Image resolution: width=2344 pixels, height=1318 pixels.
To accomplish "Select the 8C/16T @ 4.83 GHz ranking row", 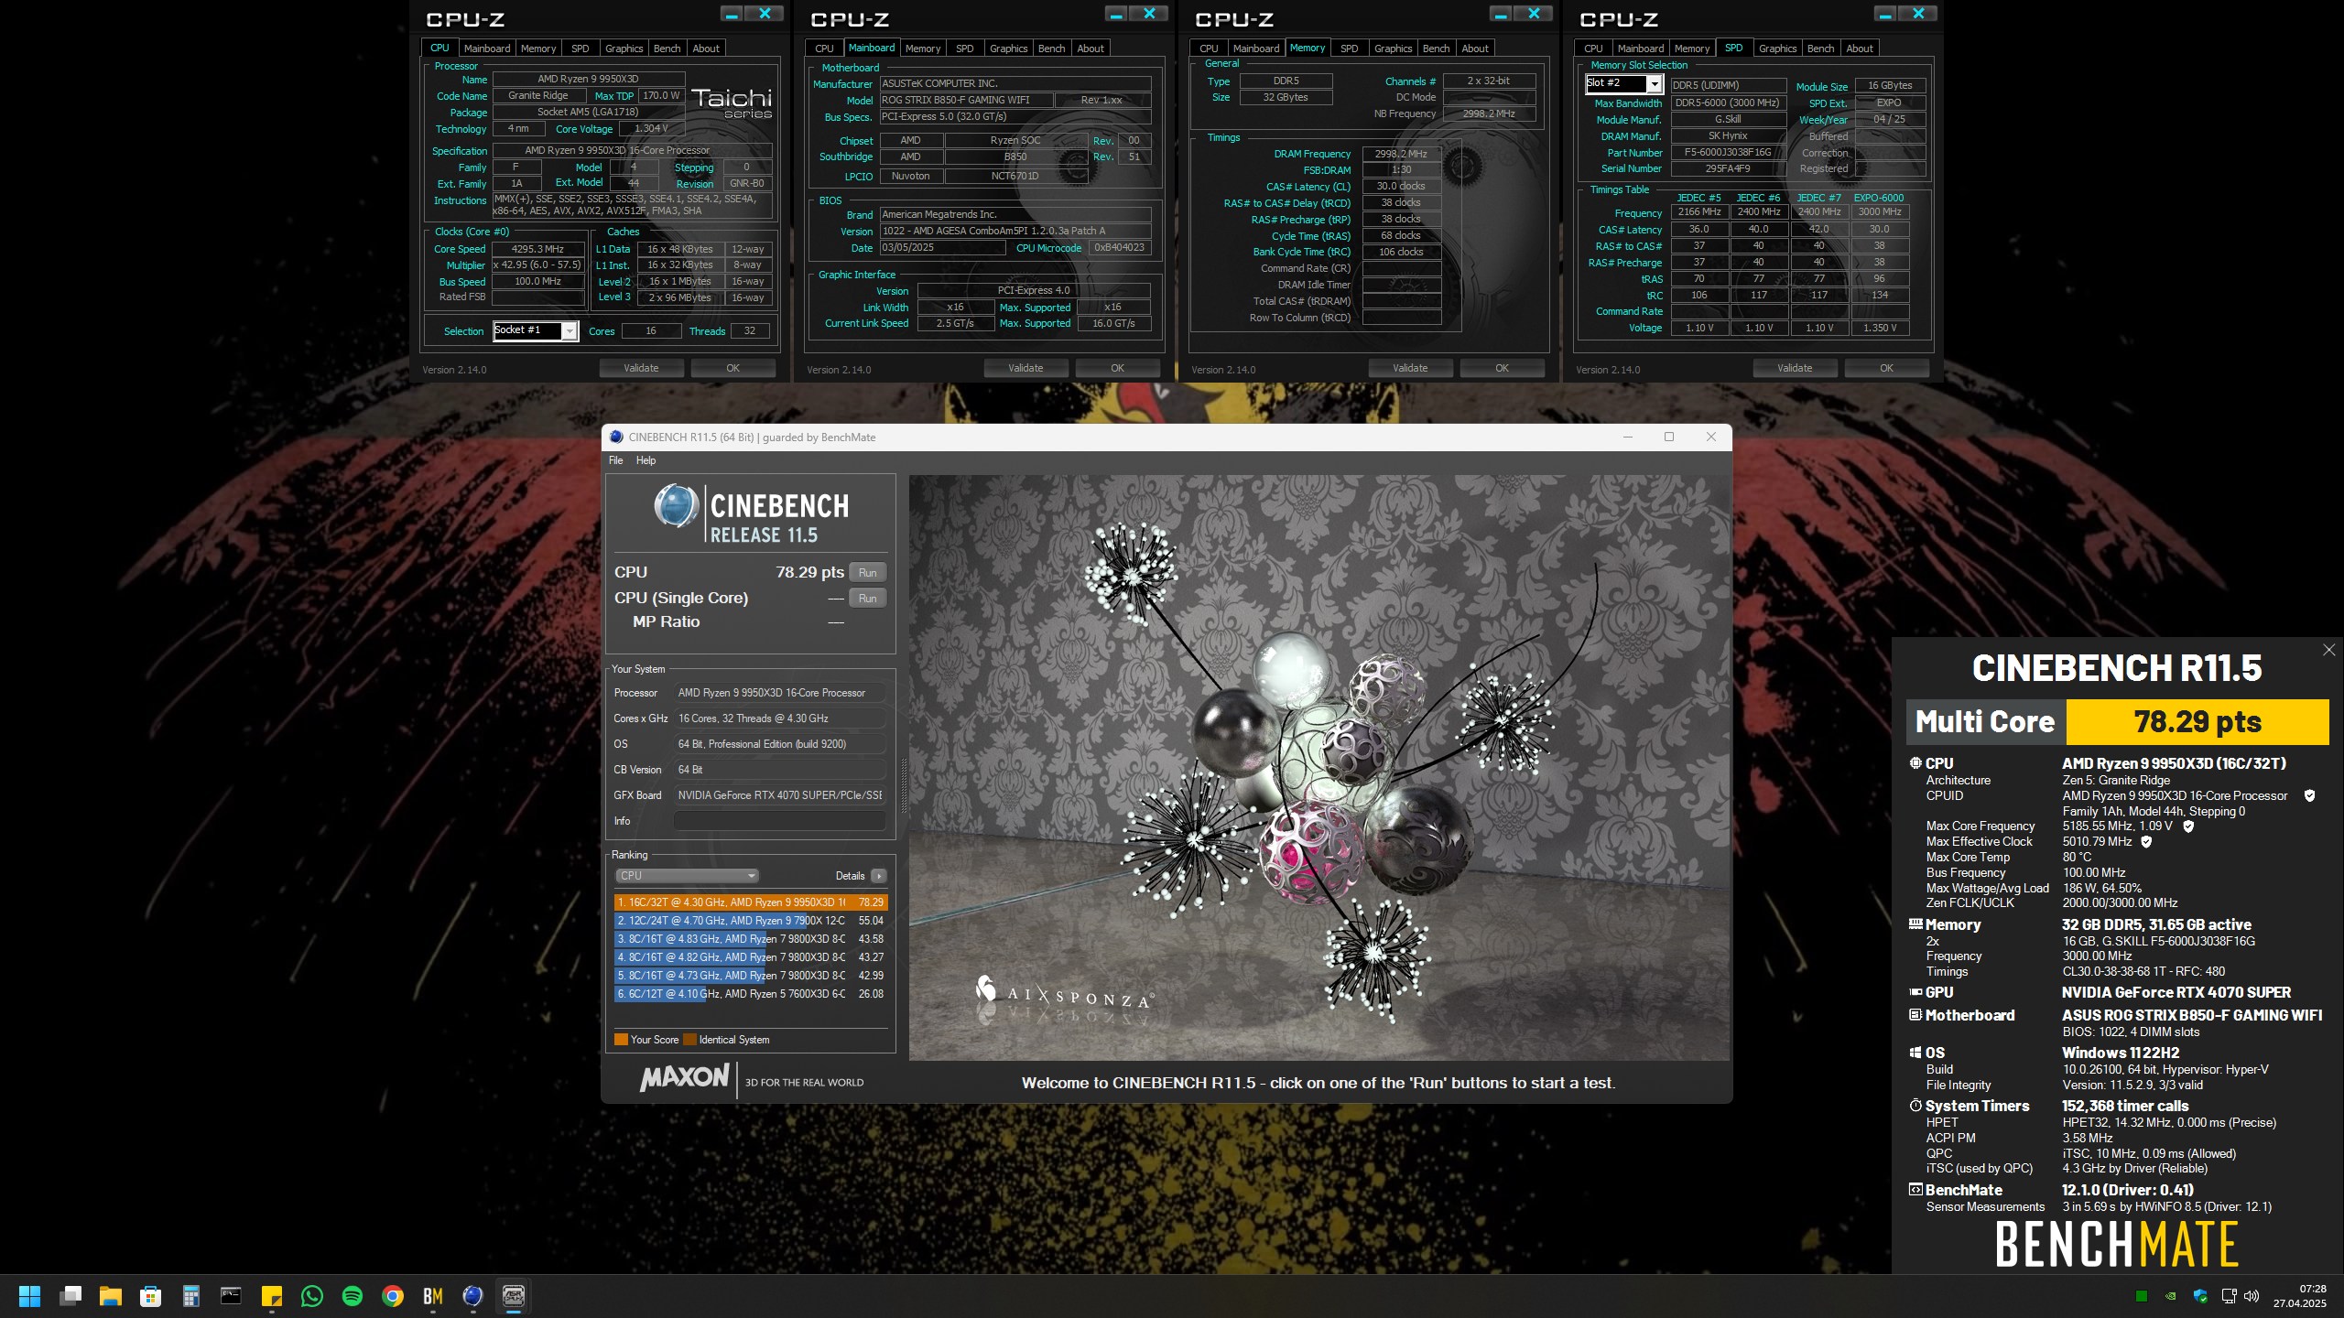I will (751, 939).
